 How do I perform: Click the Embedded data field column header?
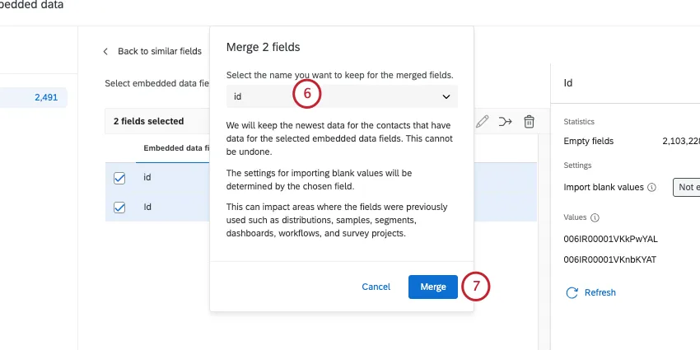coord(176,148)
